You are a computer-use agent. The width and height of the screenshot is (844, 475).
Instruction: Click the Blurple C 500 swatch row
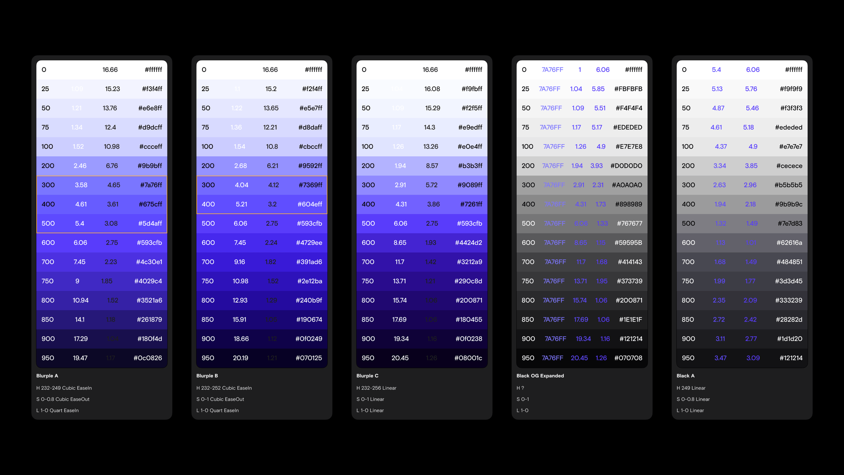tap(422, 224)
